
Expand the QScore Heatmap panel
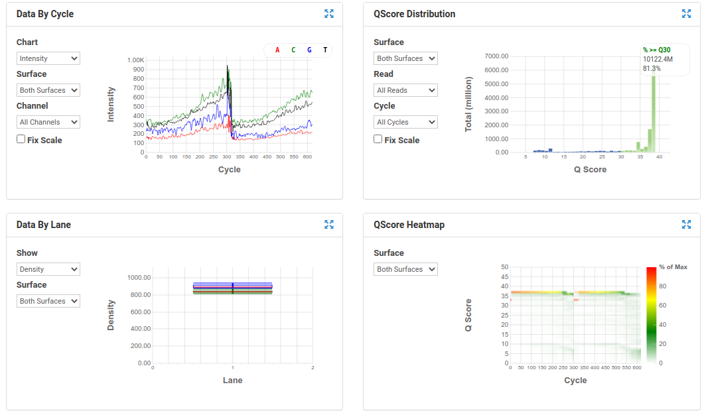tap(686, 225)
